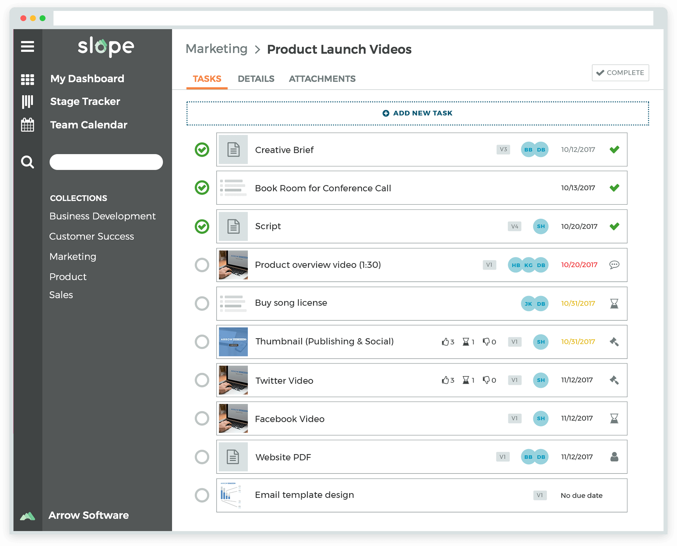Open comments on Product overview video
This screenshot has height=546, width=677.
[x=614, y=265]
